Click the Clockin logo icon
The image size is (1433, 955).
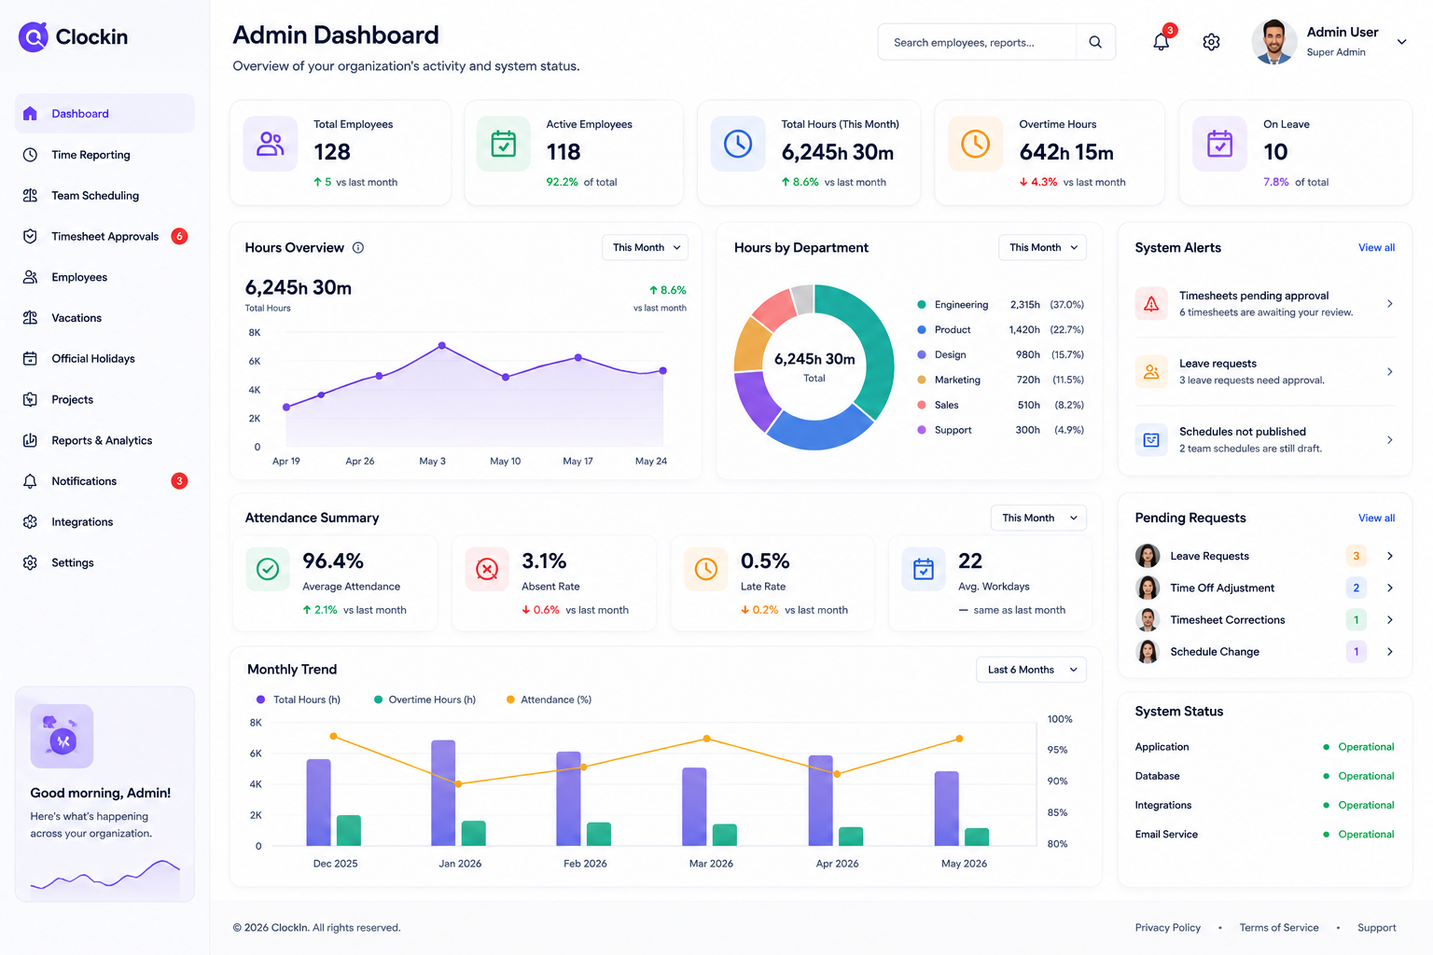(x=34, y=37)
